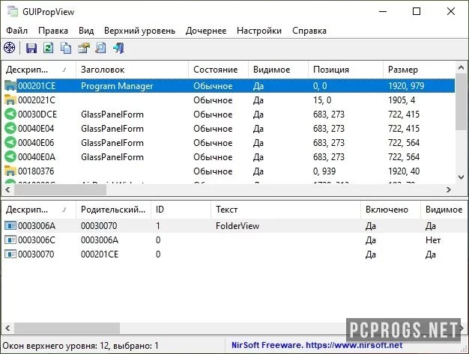This screenshot has height=354, width=469.
Task: Click top list vertical scrollbar thumb
Action: [461, 102]
